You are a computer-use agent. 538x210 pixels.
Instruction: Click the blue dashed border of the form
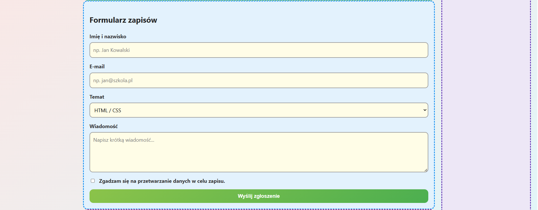pos(84,105)
